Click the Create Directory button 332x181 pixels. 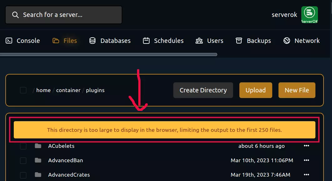[x=203, y=90]
